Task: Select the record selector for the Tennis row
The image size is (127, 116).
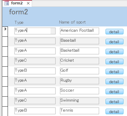Action: [5, 111]
